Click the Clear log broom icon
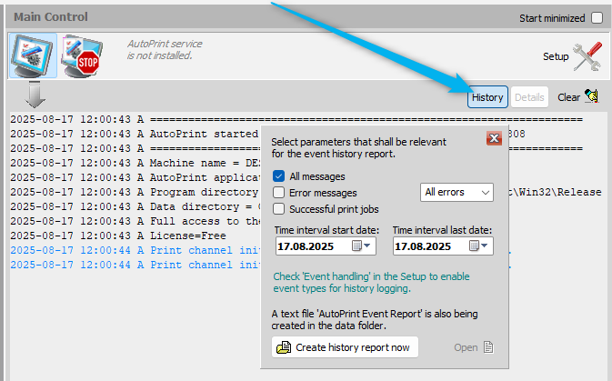Screen dimensions: 612x381 point(592,96)
